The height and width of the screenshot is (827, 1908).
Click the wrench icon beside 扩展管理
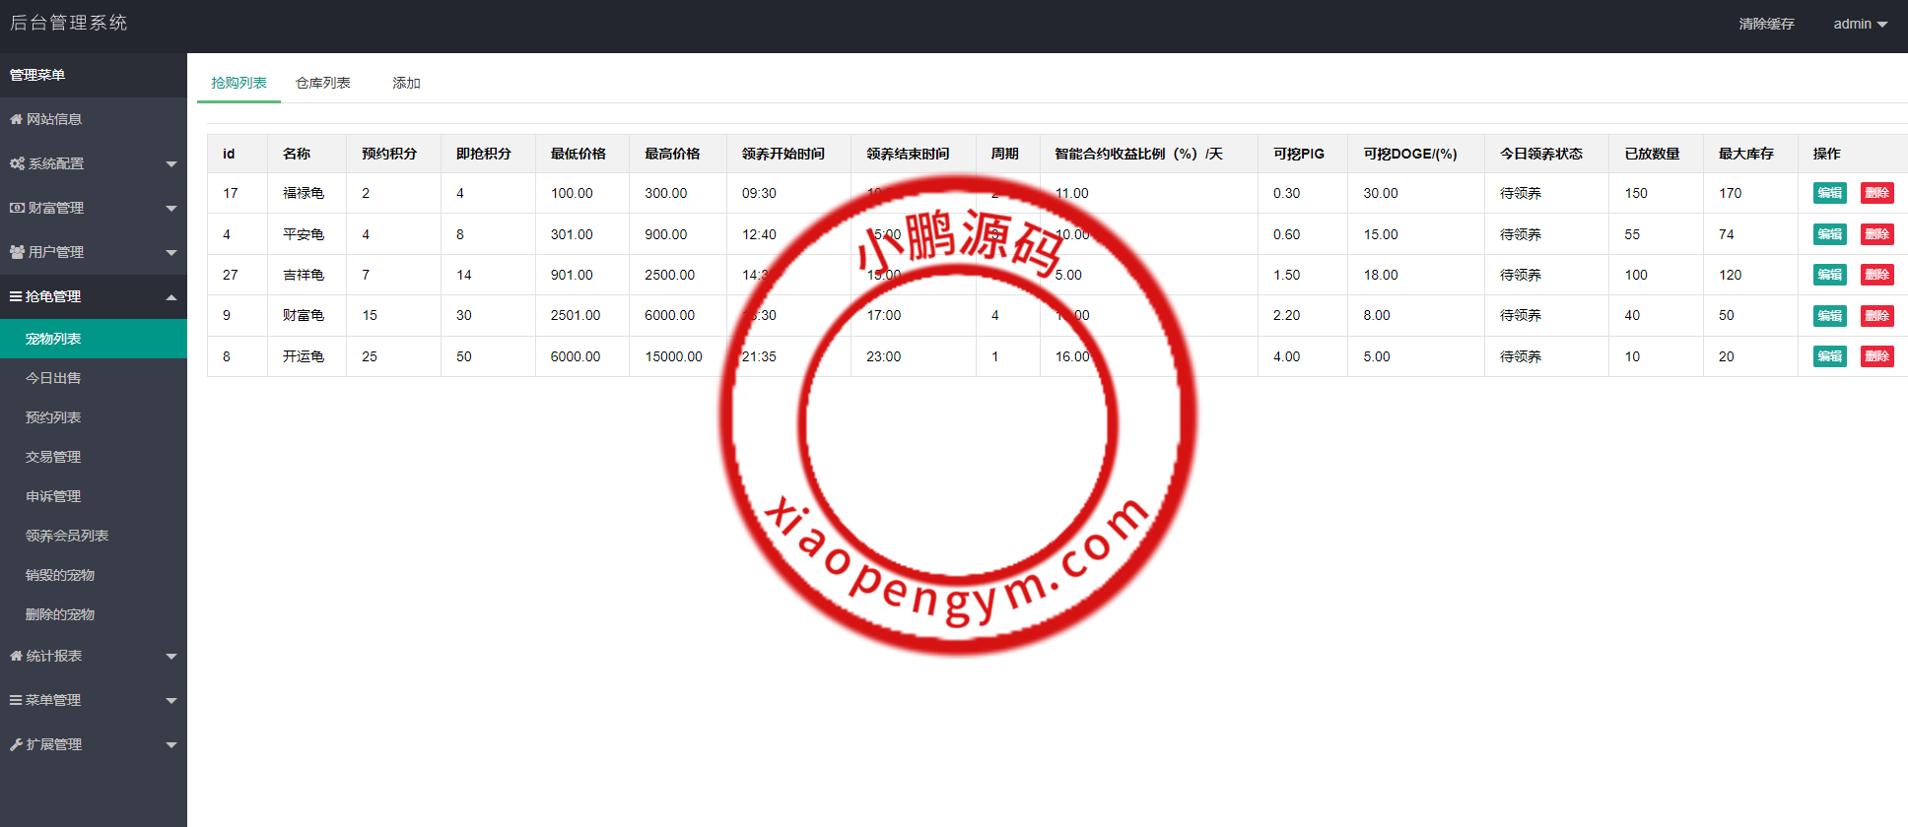point(16,744)
